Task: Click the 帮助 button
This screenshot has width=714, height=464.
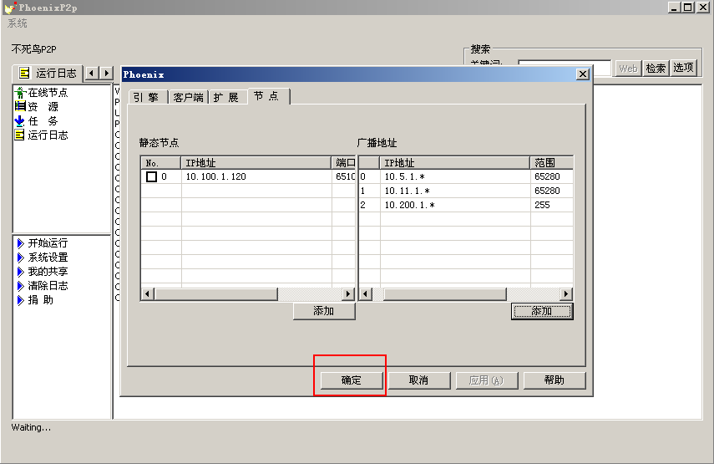Action: point(554,380)
